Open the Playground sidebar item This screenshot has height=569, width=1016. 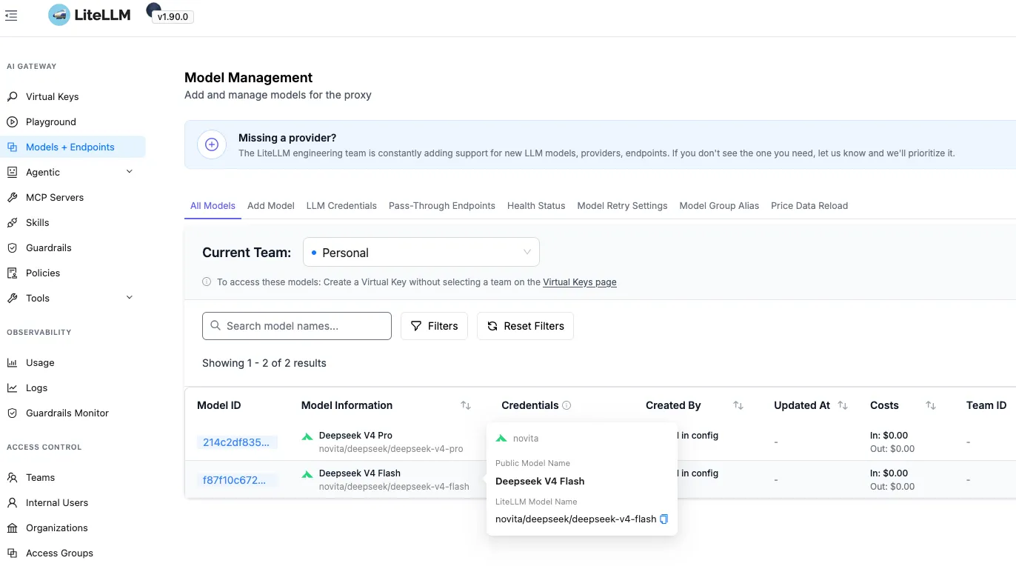click(x=50, y=122)
